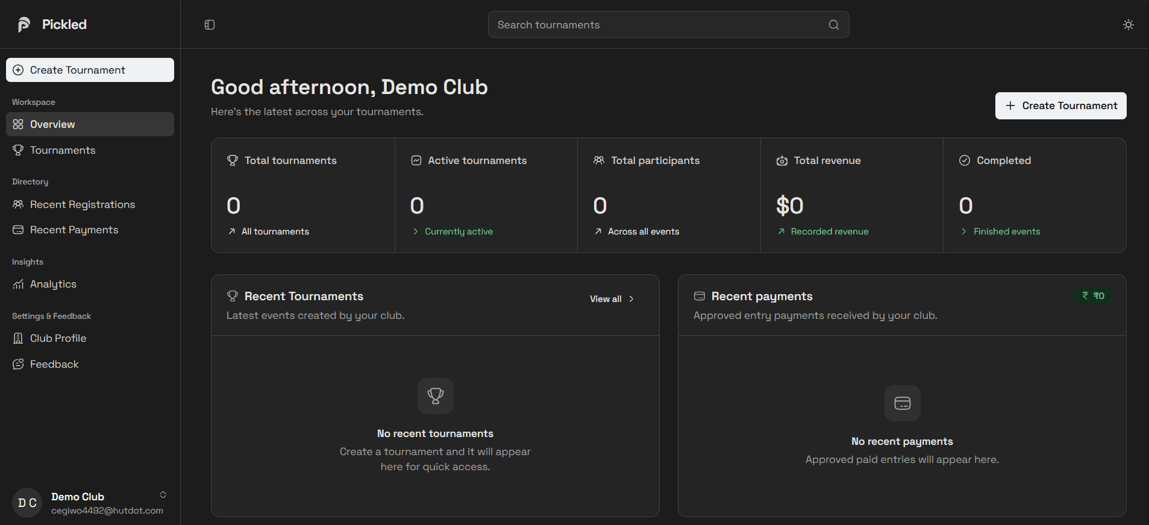The image size is (1149, 525).
Task: Open Club Profile settings
Action: click(x=90, y=338)
